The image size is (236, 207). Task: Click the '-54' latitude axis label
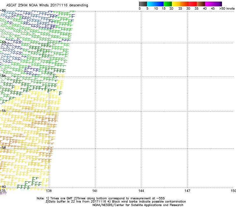tap(3, 75)
